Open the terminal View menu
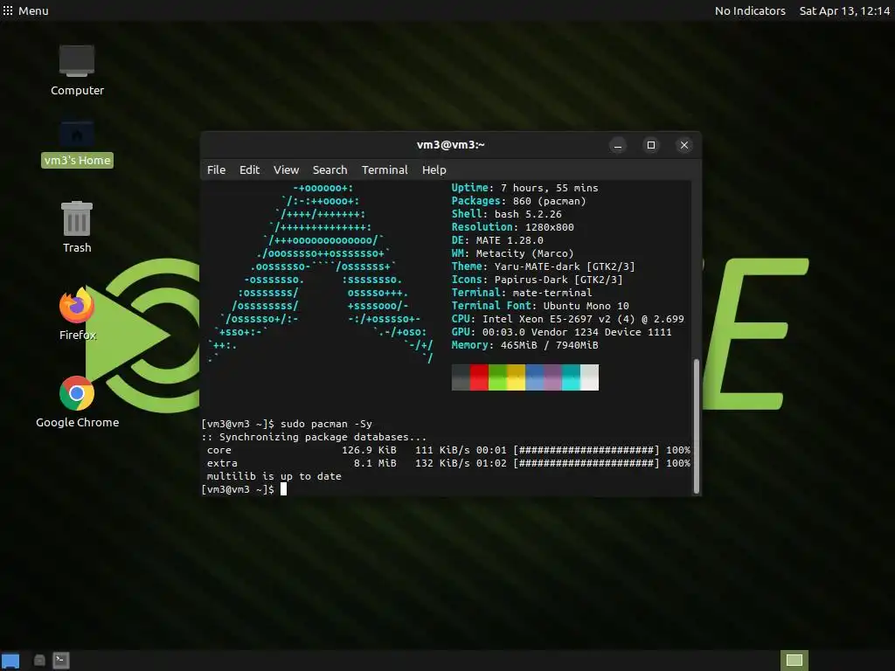The height and width of the screenshot is (671, 895). [286, 170]
